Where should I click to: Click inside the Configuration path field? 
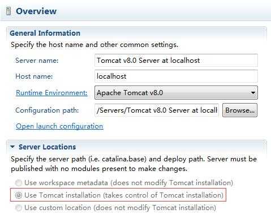[157, 110]
